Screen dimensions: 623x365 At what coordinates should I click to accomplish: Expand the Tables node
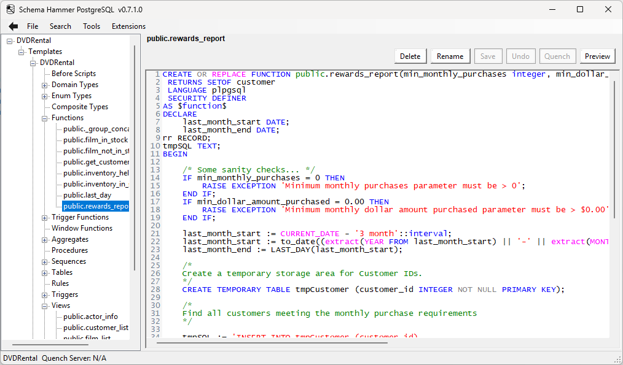[x=45, y=272]
